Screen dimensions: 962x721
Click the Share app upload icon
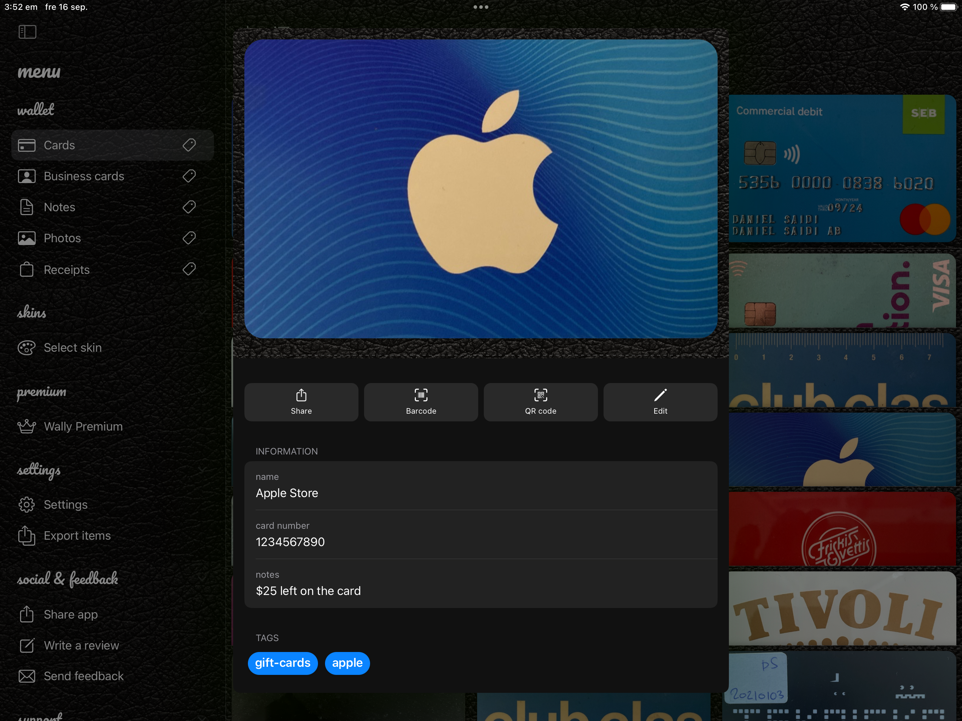click(x=26, y=614)
